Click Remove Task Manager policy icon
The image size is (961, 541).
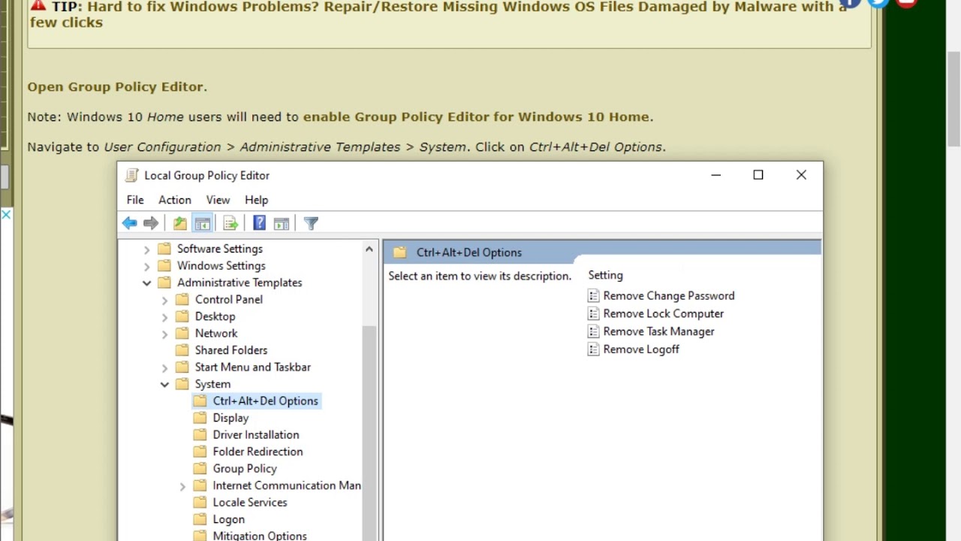tap(593, 331)
